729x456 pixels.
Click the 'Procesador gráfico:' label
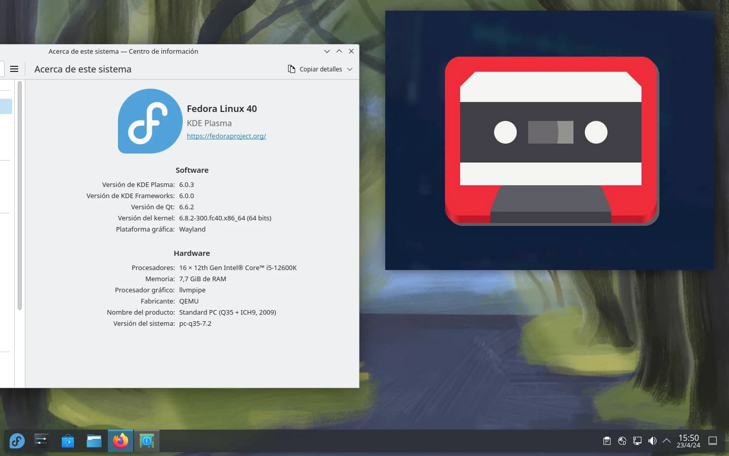pos(145,290)
